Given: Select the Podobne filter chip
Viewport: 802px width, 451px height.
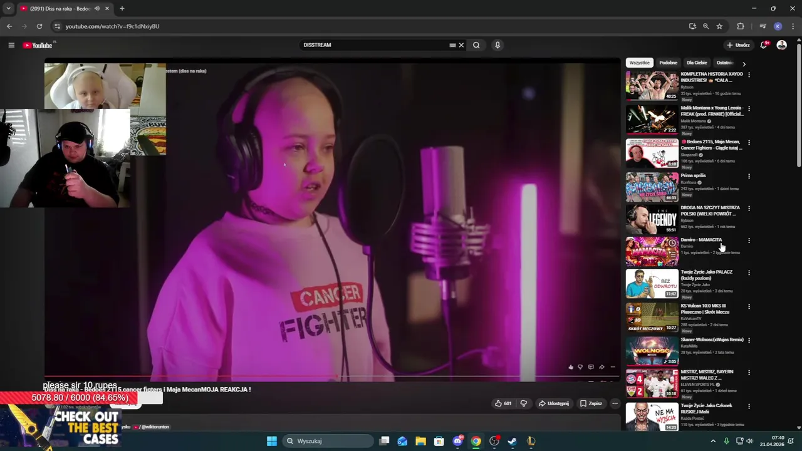Looking at the screenshot, I should [668, 63].
